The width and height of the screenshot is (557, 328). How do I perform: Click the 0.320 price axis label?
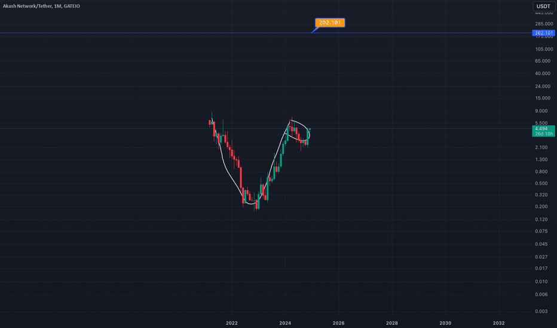pos(541,194)
